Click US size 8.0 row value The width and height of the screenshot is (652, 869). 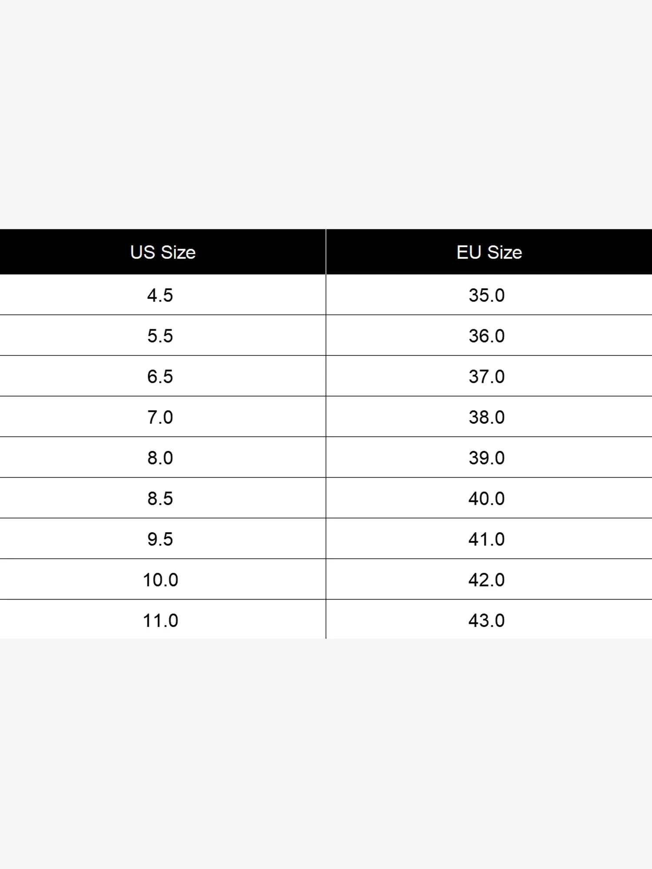tap(160, 458)
